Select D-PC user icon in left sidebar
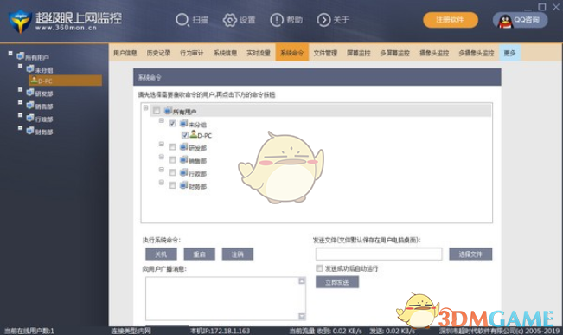Image resolution: width=563 pixels, height=335 pixels. 34,81
